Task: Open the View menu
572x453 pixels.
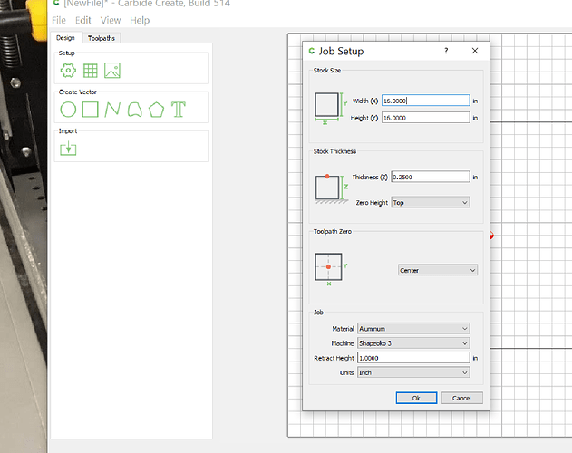Action: [x=111, y=21]
